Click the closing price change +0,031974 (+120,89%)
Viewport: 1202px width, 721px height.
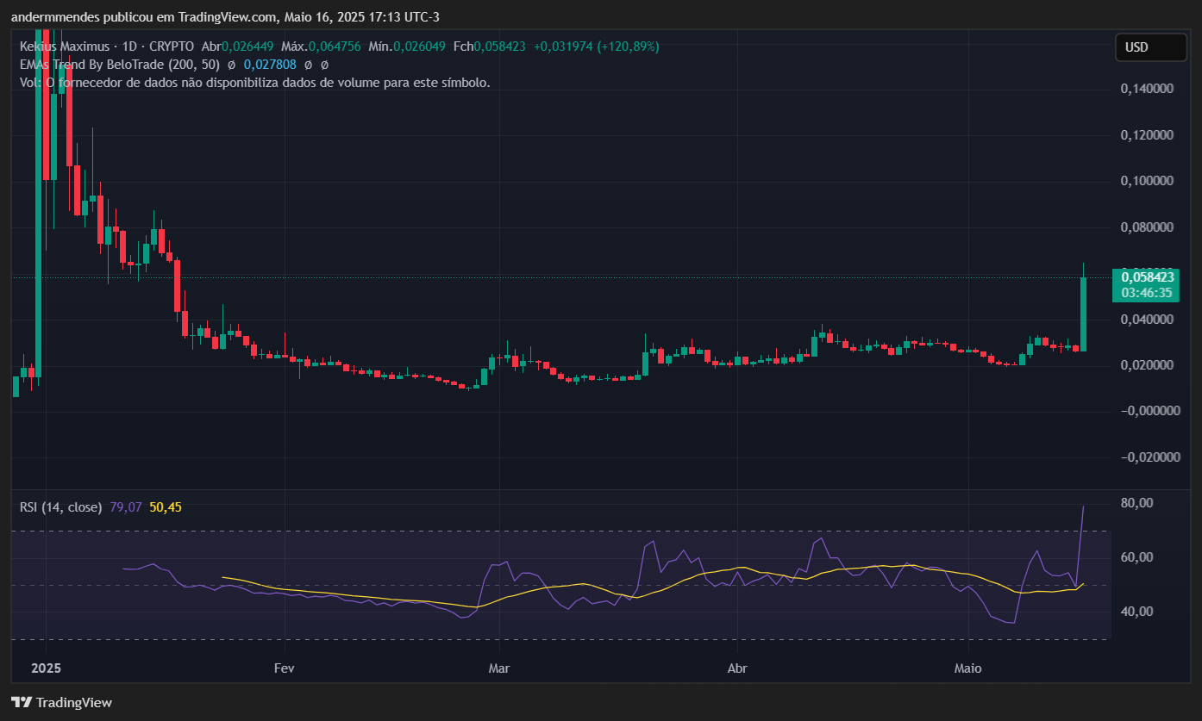tap(597, 47)
